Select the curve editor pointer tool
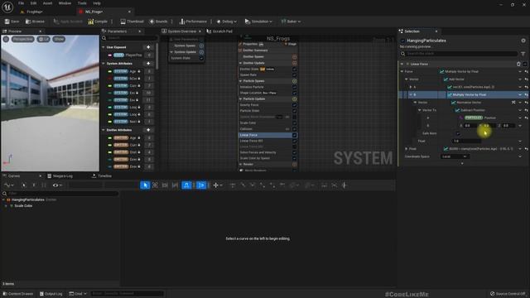 tap(145, 185)
